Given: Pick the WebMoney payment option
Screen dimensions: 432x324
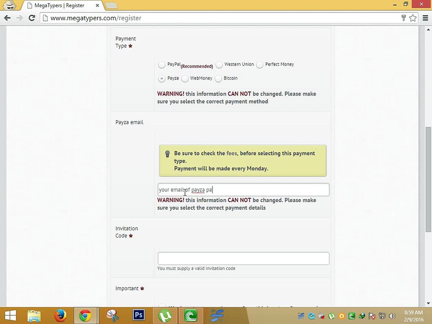Looking at the screenshot, I should [185, 79].
